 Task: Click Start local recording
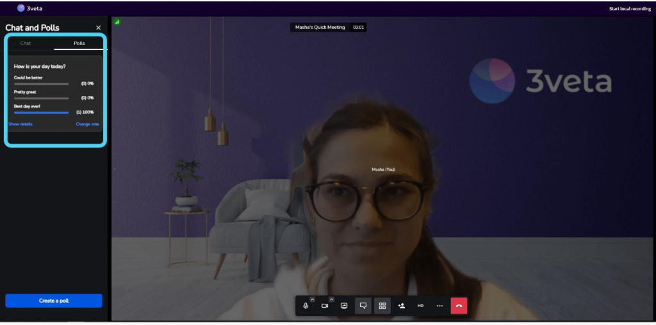pos(630,8)
